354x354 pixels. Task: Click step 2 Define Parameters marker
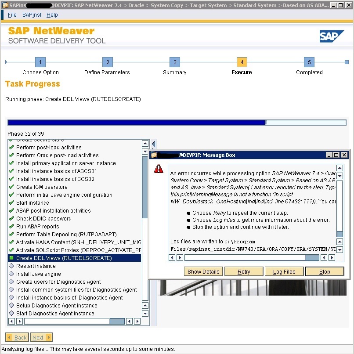(x=108, y=62)
